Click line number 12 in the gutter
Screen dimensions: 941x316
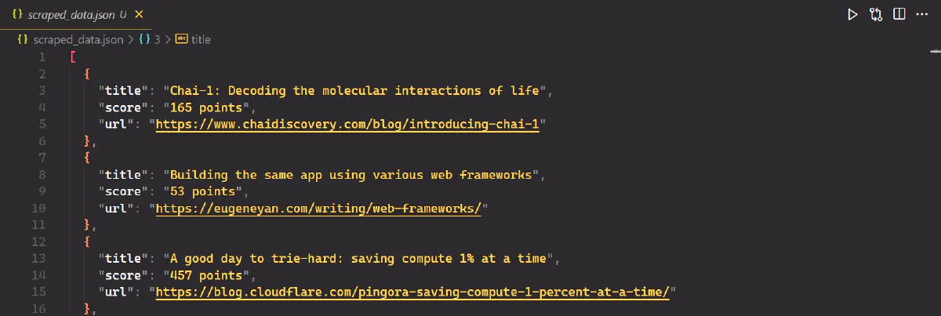pyautogui.click(x=39, y=242)
